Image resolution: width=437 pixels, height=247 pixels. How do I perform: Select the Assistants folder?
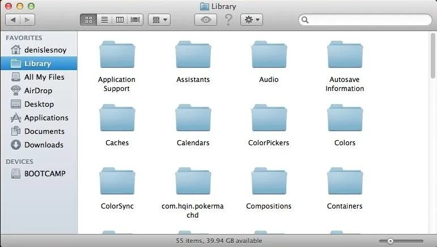click(x=193, y=55)
